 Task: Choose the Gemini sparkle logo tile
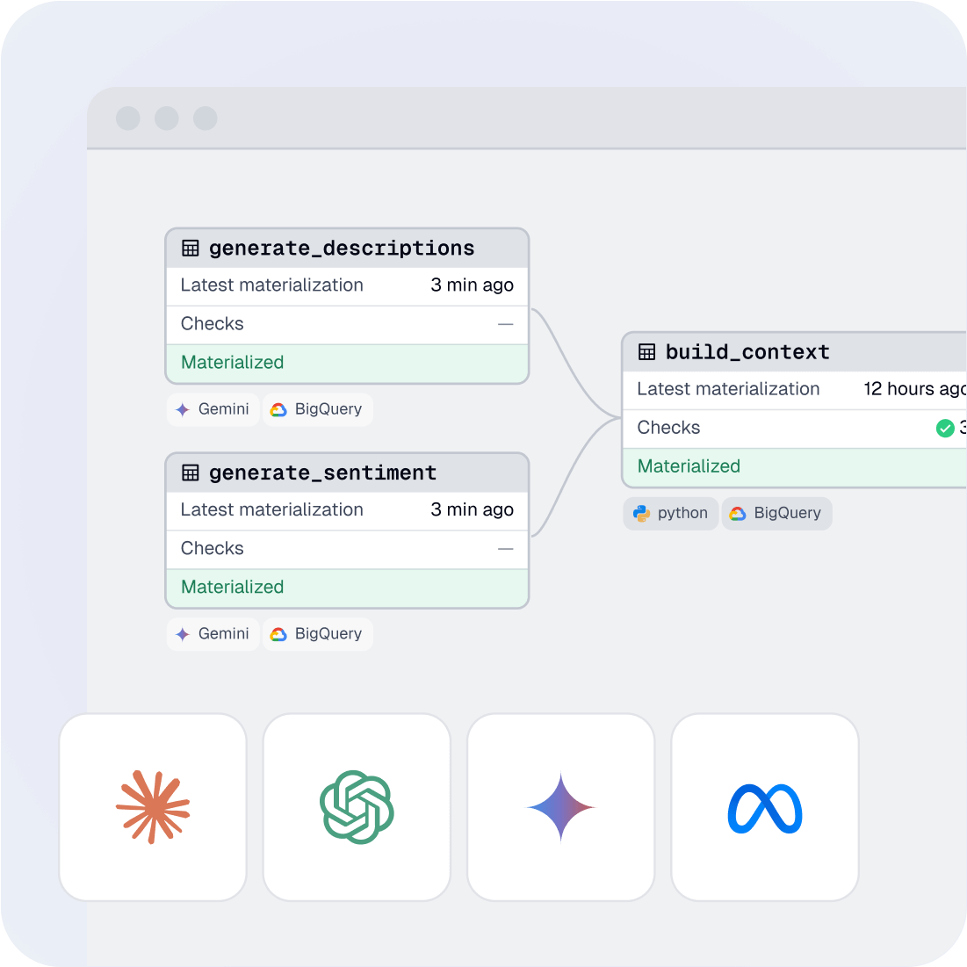pyautogui.click(x=560, y=807)
